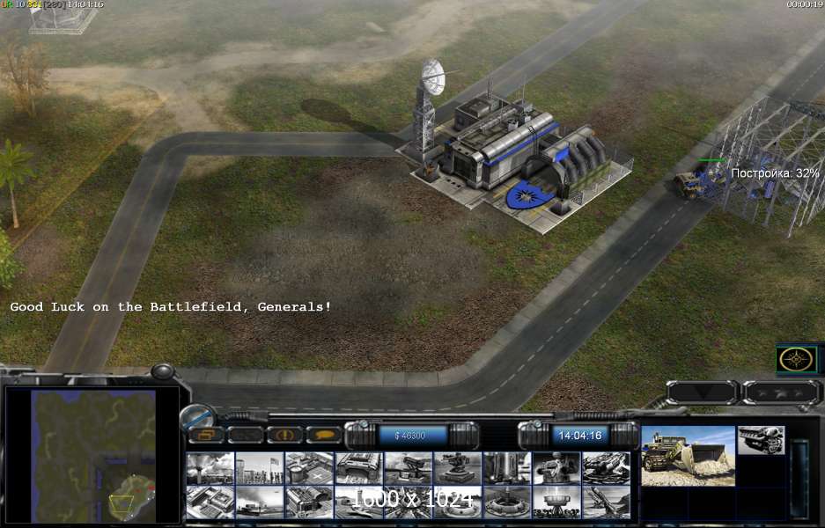
Task: Select the glowing dish uplink build icon
Action: 556,502
